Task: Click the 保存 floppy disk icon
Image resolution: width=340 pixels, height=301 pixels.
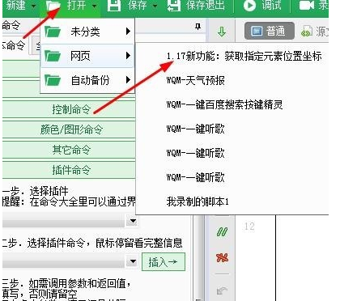Action: tap(114, 6)
